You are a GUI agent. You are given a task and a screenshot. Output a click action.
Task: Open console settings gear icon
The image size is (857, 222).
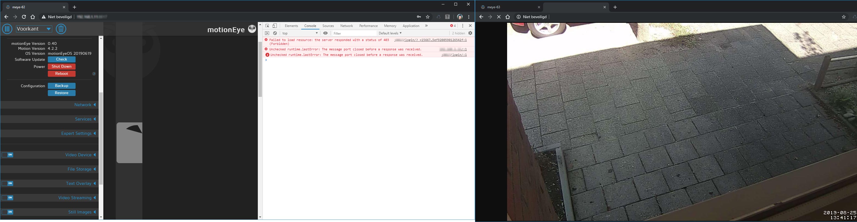tap(470, 33)
